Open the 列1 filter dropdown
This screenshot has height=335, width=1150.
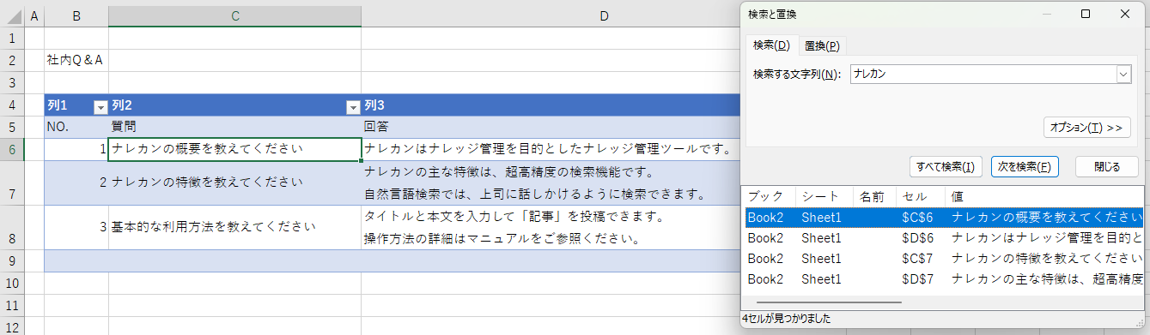[100, 107]
